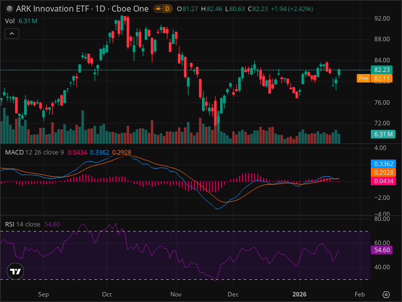Click the Dec label on the time axis
The image size is (402, 302).
tap(233, 294)
